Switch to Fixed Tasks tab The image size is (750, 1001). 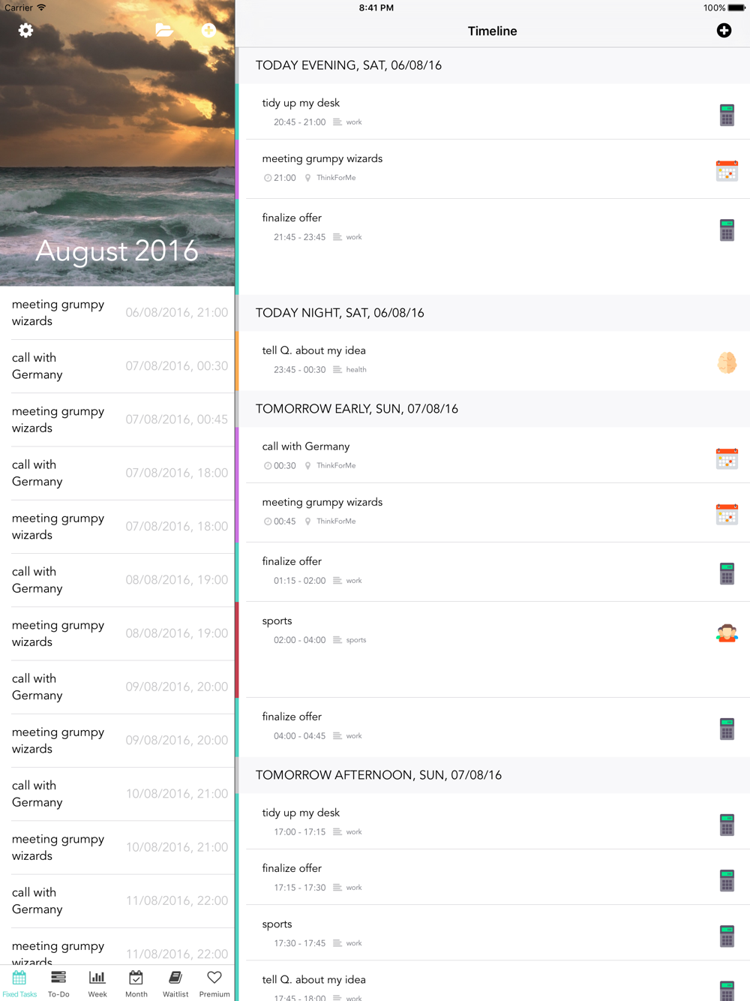pyautogui.click(x=19, y=983)
